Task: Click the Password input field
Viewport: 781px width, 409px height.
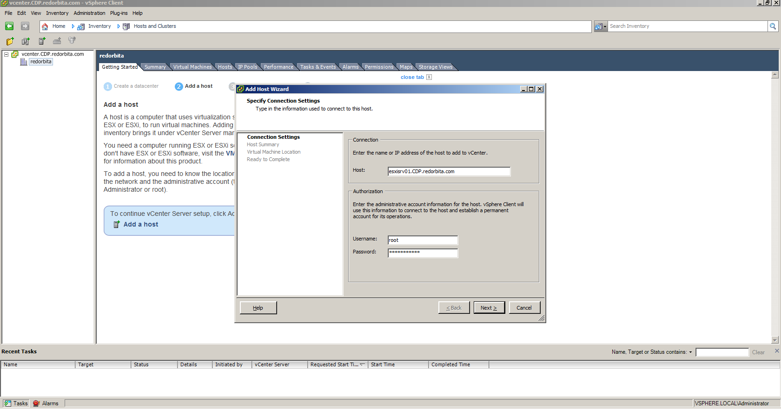Action: pos(423,253)
